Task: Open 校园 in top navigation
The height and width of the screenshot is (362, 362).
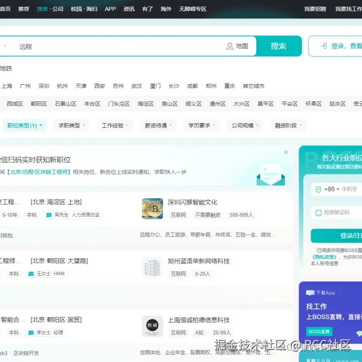Action: 77,9
